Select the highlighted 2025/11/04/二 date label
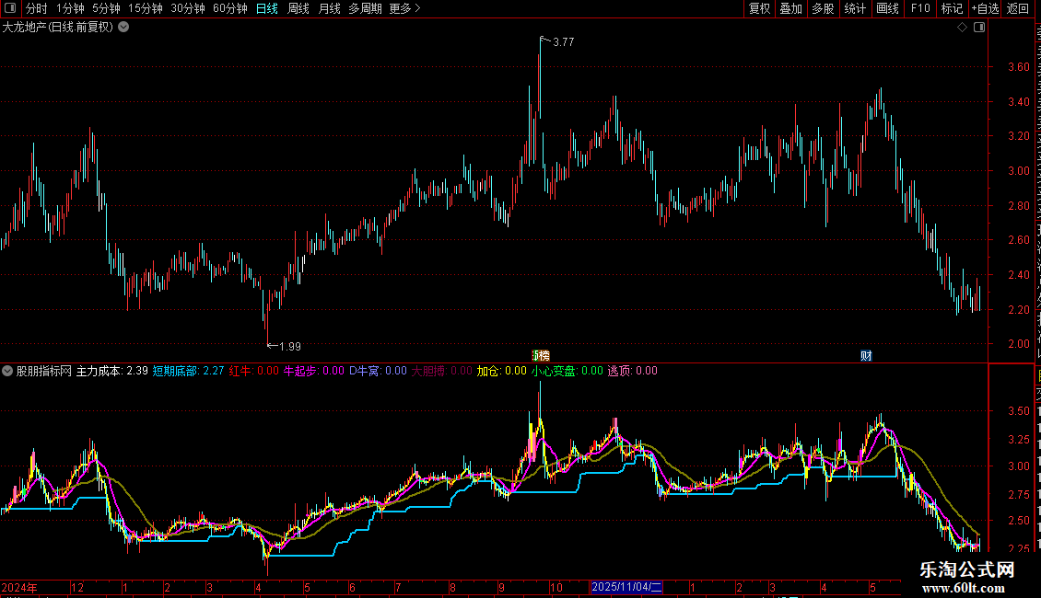The image size is (1041, 598). click(x=626, y=587)
